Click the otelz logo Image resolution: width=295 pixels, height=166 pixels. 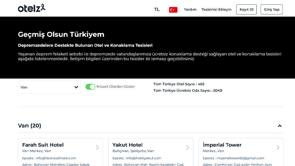tap(32, 8)
